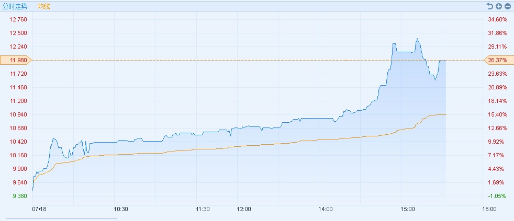Viewport: 514px width, 221px height.
Task: Toggle the 均线 average line legend
Action: coord(44,6)
